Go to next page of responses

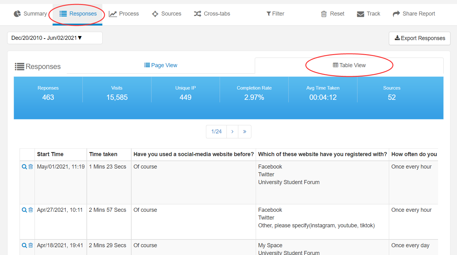[232, 132]
